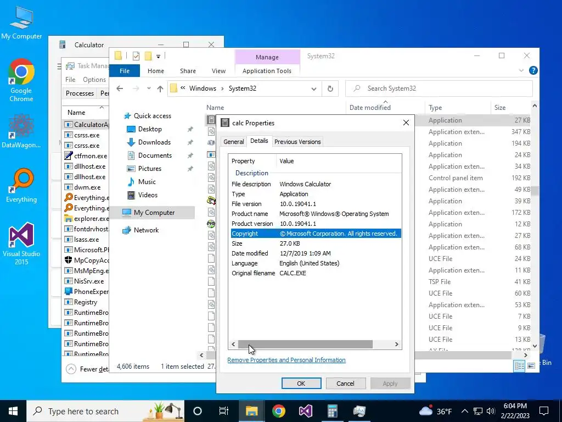Open network status tray icon
This screenshot has width=562, height=422.
(x=478, y=411)
